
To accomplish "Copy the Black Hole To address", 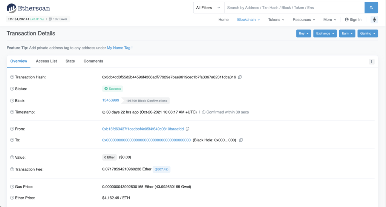I will pos(241,140).
